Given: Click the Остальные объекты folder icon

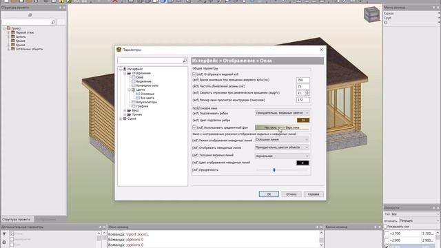Looking at the screenshot, I should (13, 49).
